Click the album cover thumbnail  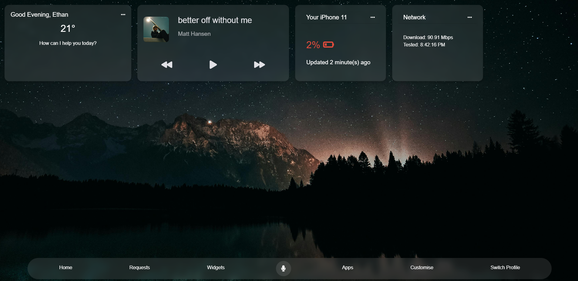tap(156, 29)
